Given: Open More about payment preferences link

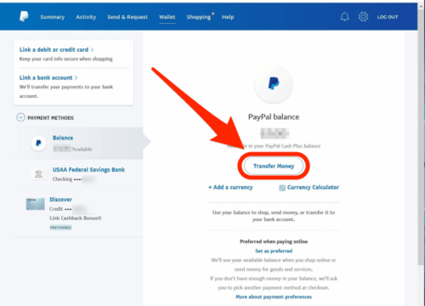Looking at the screenshot, I should point(274,297).
